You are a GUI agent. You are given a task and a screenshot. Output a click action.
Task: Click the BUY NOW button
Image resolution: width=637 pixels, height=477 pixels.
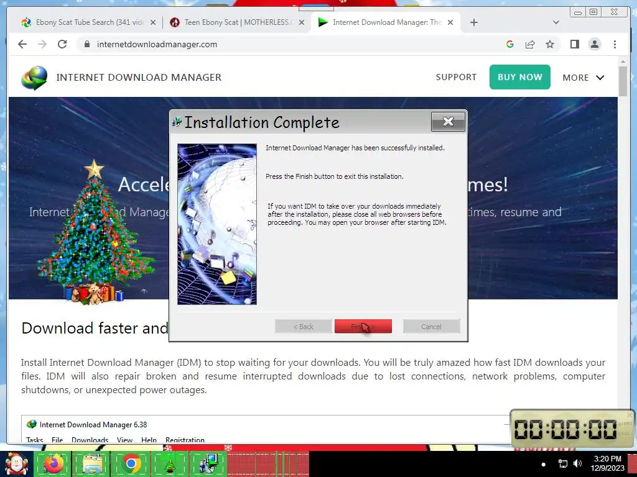click(519, 77)
